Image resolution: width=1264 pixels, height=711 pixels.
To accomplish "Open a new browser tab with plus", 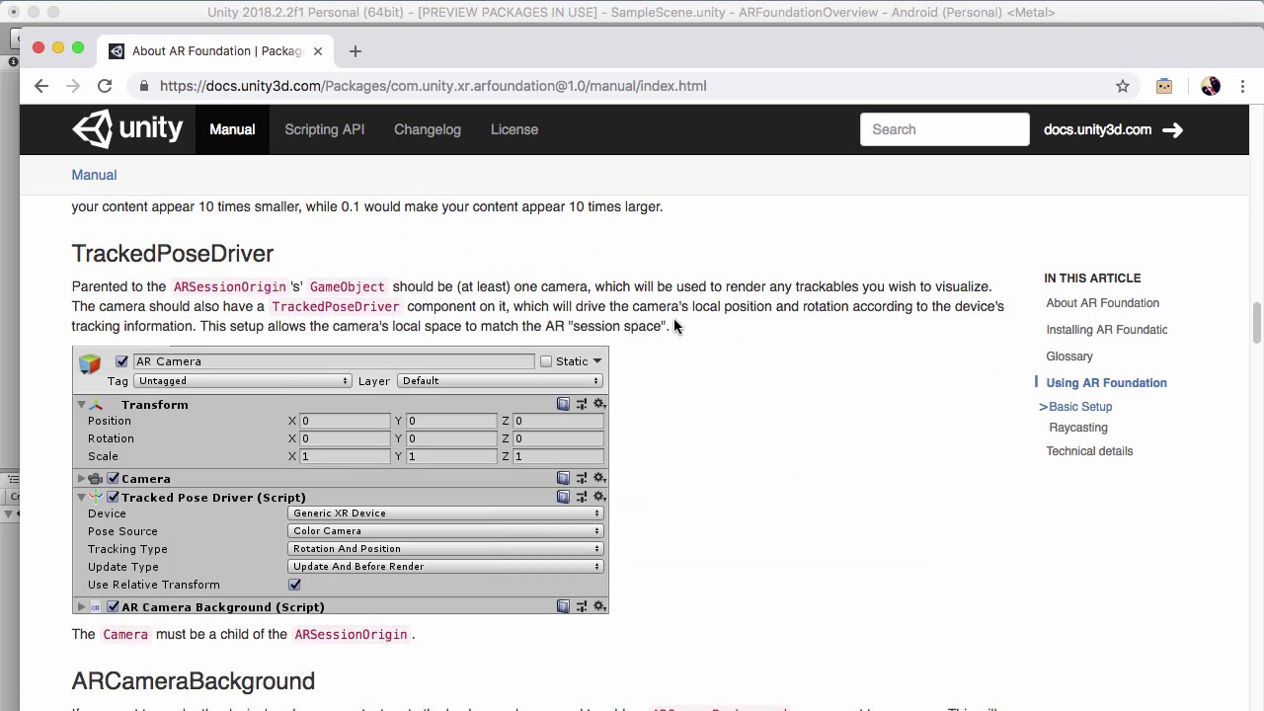I will coord(355,50).
